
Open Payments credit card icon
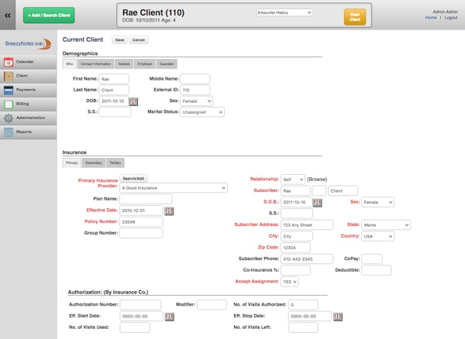point(9,90)
